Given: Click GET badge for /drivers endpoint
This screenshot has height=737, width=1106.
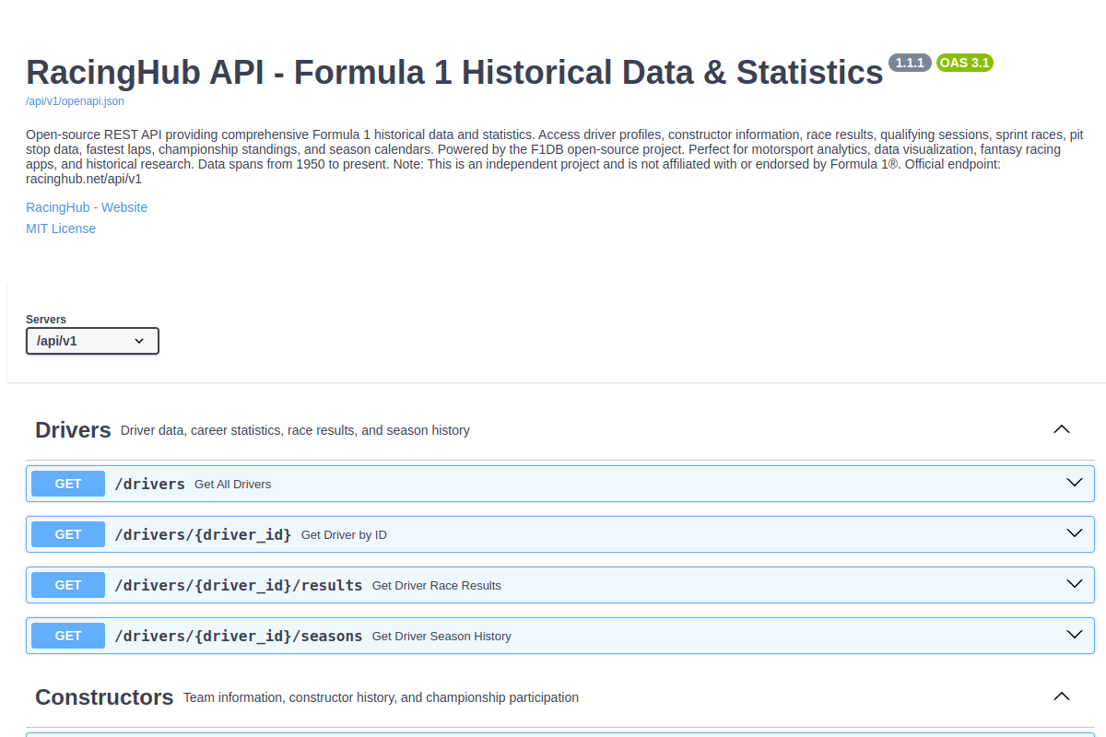Looking at the screenshot, I should tap(68, 484).
